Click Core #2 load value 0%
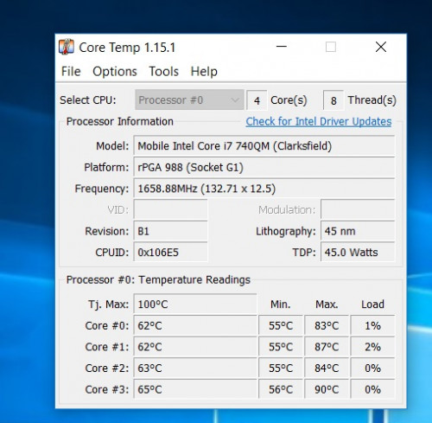Image resolution: width=432 pixels, height=423 pixels. [x=372, y=368]
